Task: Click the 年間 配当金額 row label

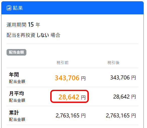Action: point(17,78)
